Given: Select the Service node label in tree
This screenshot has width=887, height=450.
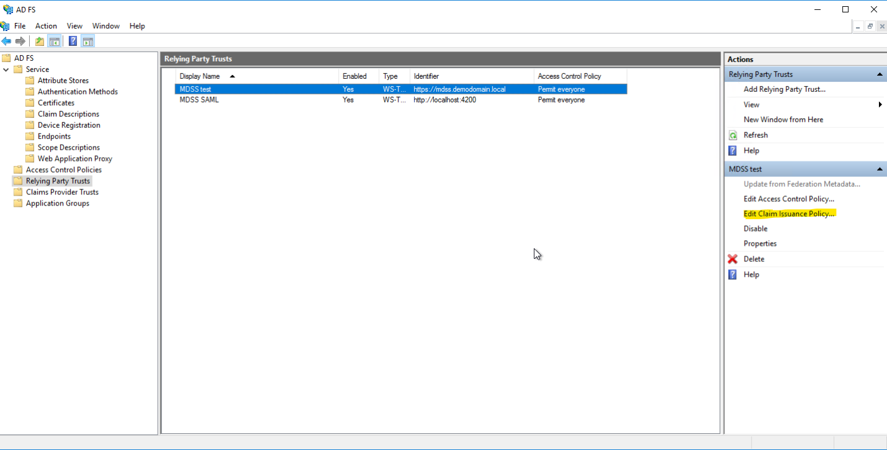Looking at the screenshot, I should pyautogui.click(x=37, y=70).
